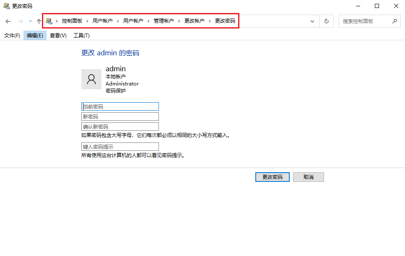Click the back navigation arrow
Viewport: 405px width, 256px height.
[8, 21]
